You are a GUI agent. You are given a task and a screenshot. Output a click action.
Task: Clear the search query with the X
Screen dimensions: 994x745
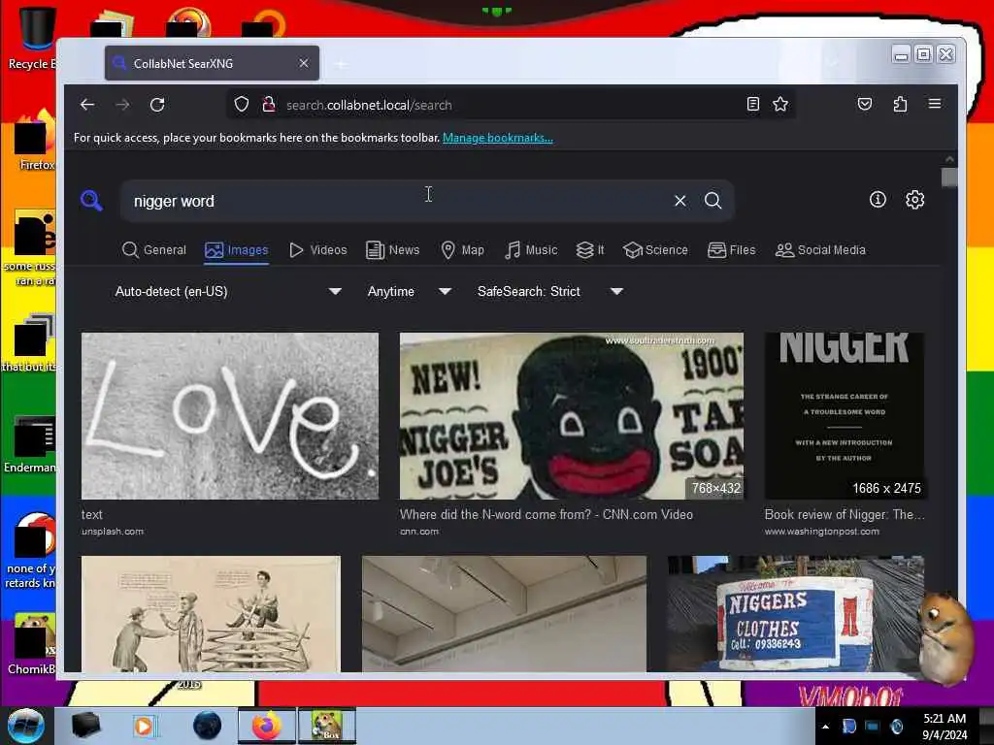click(x=680, y=201)
